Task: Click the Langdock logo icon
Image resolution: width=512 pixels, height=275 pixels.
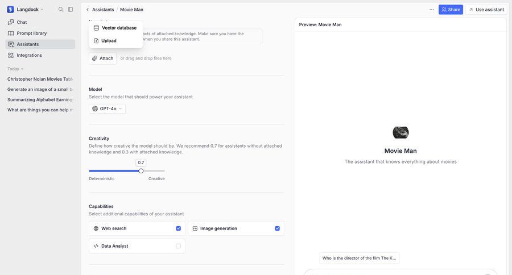Action: click(x=10, y=10)
